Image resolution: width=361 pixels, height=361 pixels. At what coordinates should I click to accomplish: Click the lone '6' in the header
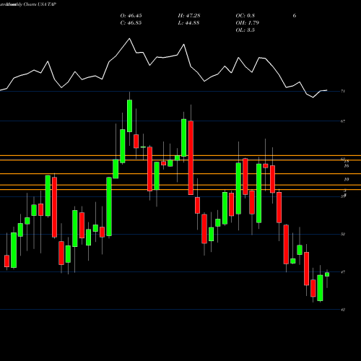click(x=295, y=16)
